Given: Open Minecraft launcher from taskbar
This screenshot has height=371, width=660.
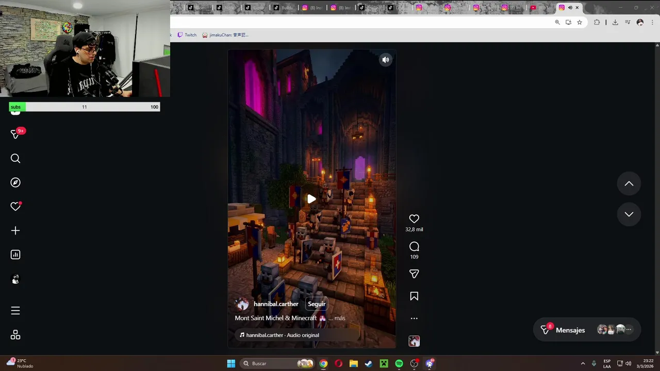Looking at the screenshot, I should pyautogui.click(x=384, y=364).
